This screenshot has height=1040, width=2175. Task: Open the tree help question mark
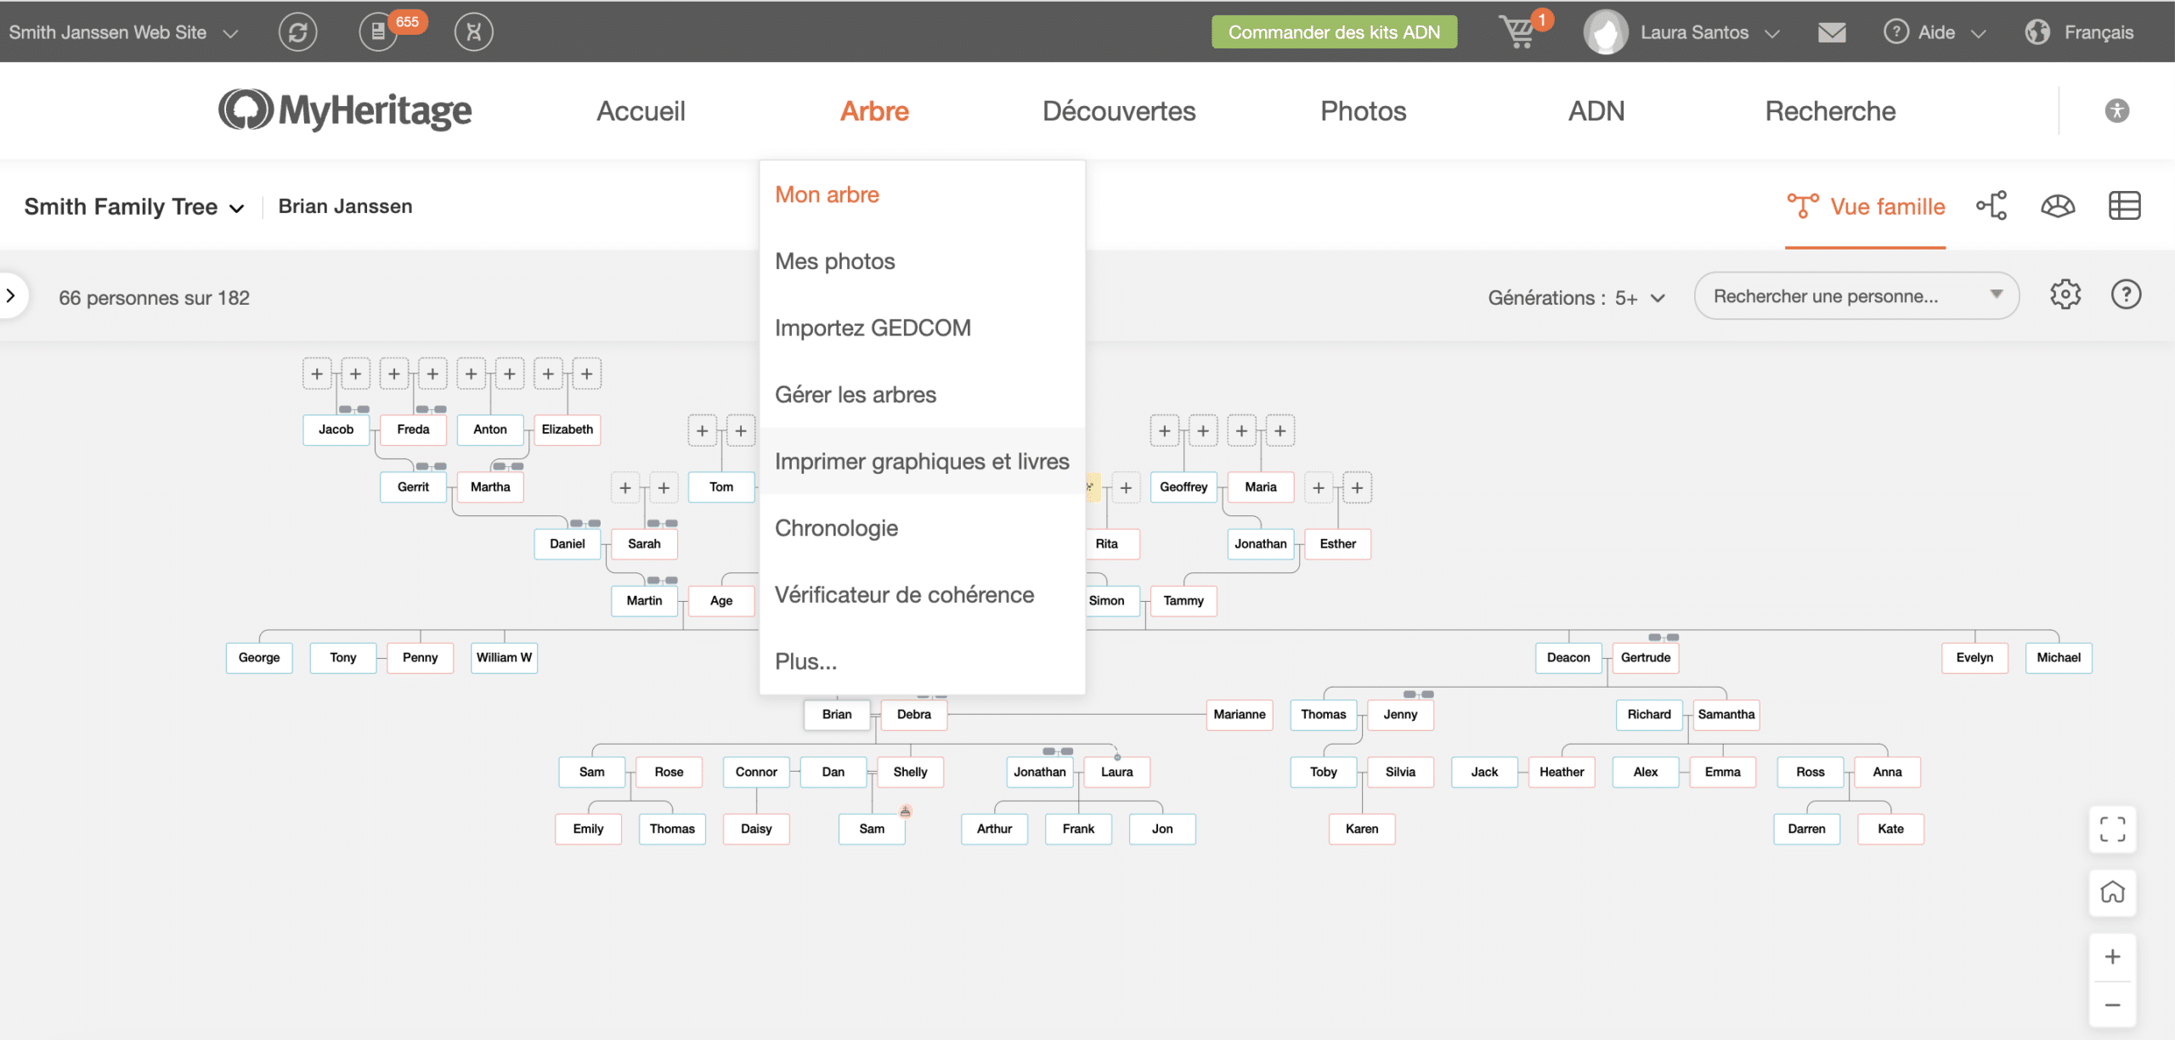click(2127, 295)
